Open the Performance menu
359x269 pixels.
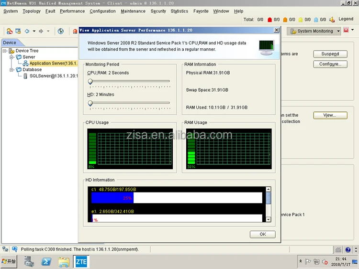(x=72, y=11)
